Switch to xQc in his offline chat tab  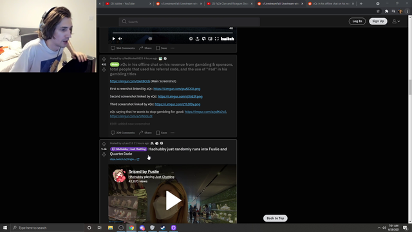(x=331, y=4)
